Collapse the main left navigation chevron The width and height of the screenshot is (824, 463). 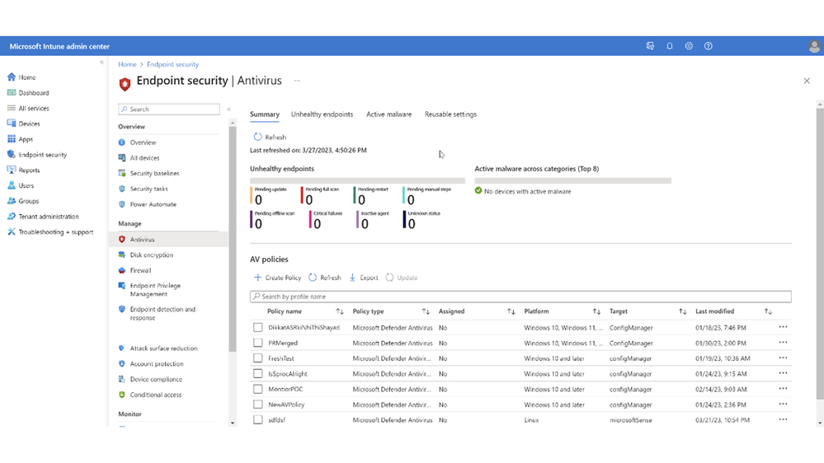coord(102,63)
